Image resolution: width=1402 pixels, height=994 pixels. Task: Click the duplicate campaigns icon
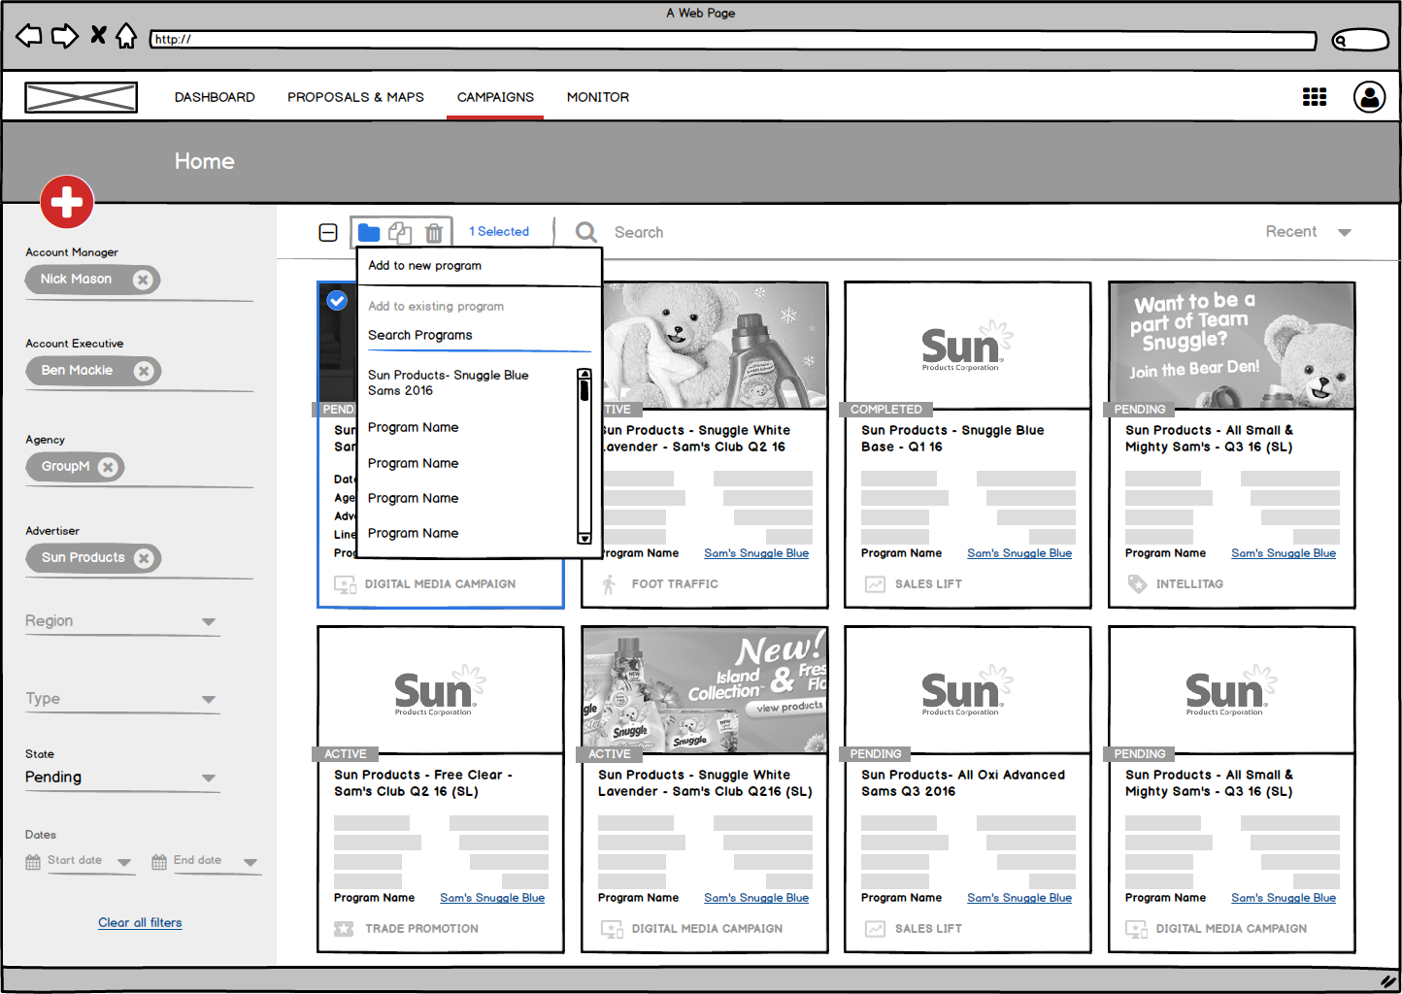400,232
